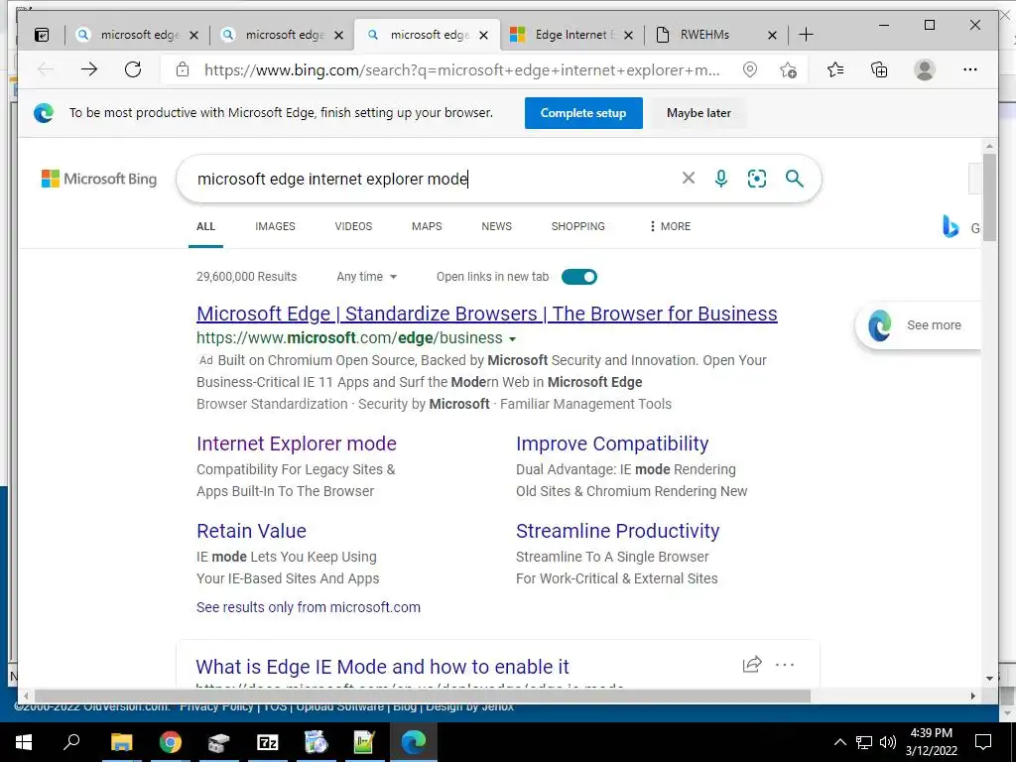Click the browser address bar URL

[x=461, y=69]
